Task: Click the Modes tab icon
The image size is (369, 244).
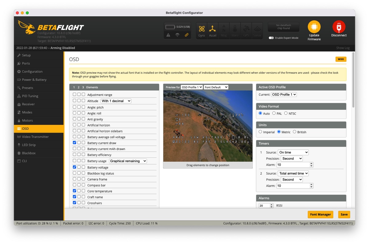Action: coord(19,112)
